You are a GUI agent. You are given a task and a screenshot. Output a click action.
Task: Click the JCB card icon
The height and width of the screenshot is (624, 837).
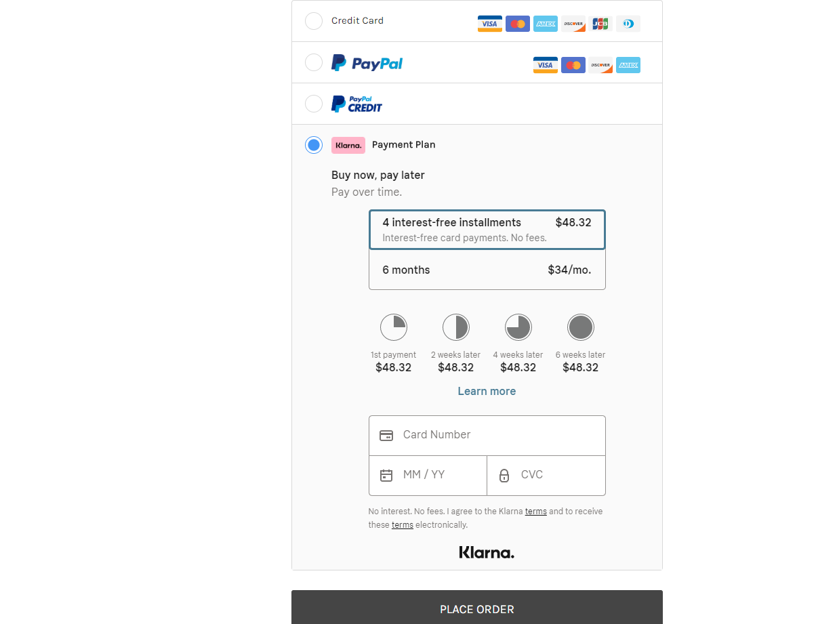pyautogui.click(x=600, y=24)
